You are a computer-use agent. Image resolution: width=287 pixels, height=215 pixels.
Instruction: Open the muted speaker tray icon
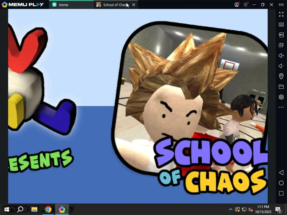(x=251, y=209)
